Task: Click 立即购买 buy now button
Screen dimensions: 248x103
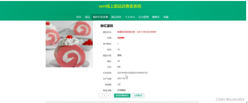Action: click(x=138, y=96)
